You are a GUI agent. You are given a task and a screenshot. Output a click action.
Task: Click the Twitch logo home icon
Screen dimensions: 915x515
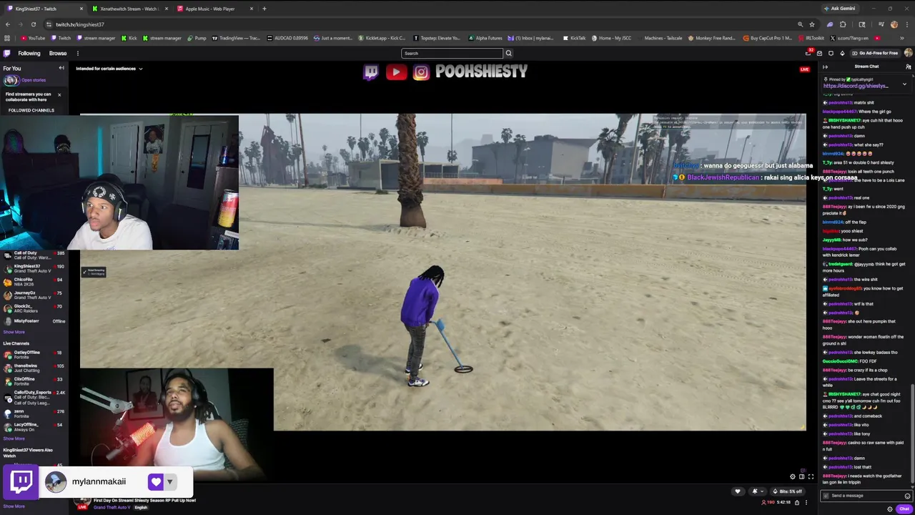7,53
